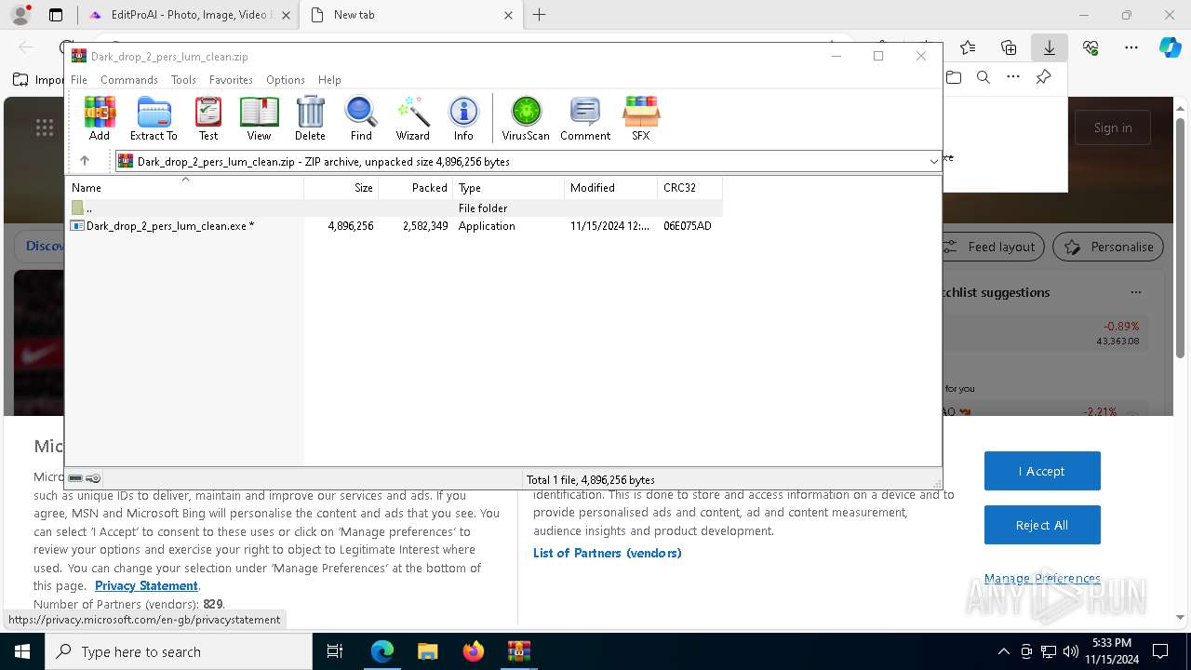Open Edge favorites star icon

tap(968, 47)
